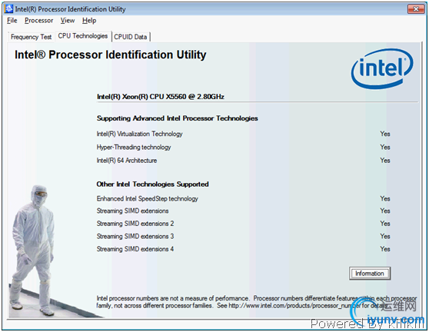Open the View menu
The width and height of the screenshot is (429, 332).
[x=68, y=21]
